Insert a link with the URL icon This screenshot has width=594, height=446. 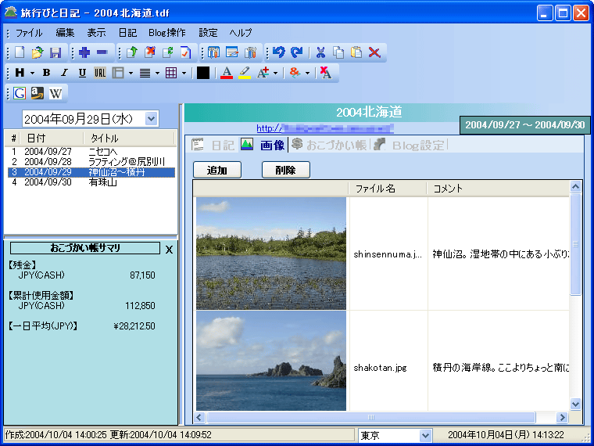(x=100, y=73)
